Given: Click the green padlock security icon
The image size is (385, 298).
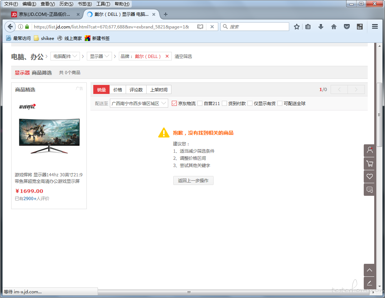Looking at the screenshot, I should pos(27,27).
